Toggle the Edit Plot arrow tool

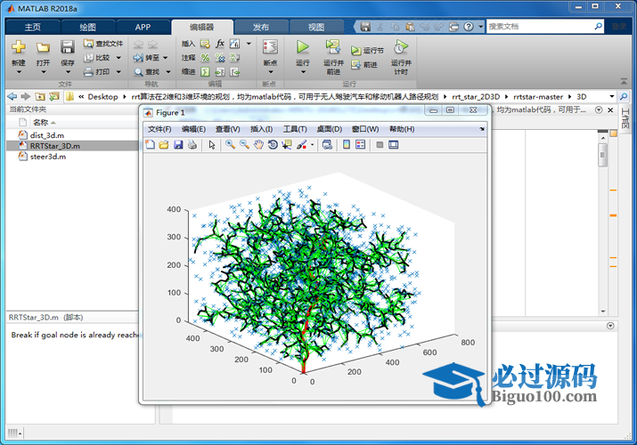coord(211,144)
